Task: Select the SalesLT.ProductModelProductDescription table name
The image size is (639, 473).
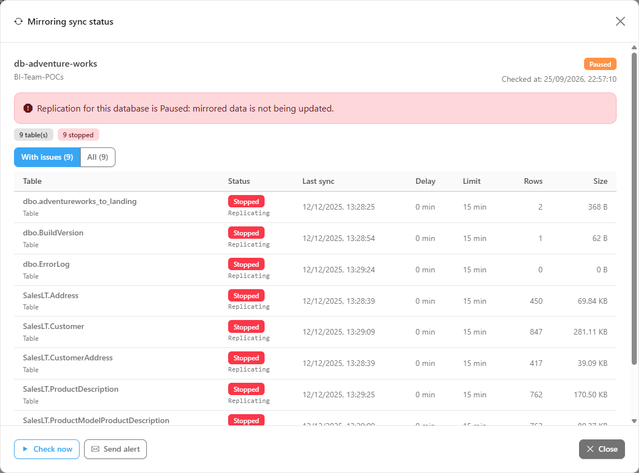Action: [x=96, y=420]
